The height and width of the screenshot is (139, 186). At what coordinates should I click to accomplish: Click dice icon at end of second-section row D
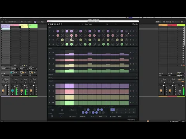point(133,69)
